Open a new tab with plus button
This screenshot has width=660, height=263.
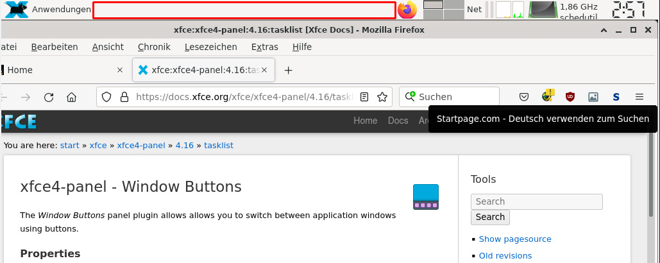pyautogui.click(x=288, y=71)
